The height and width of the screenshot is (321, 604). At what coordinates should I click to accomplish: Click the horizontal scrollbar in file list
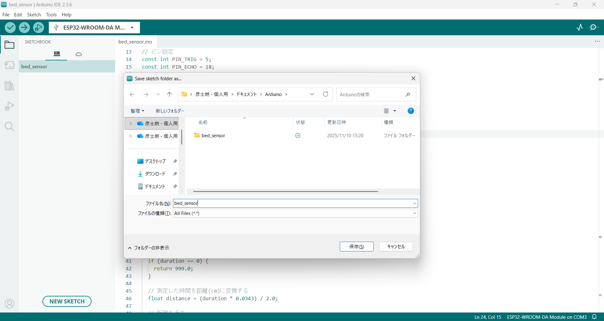[x=285, y=191]
